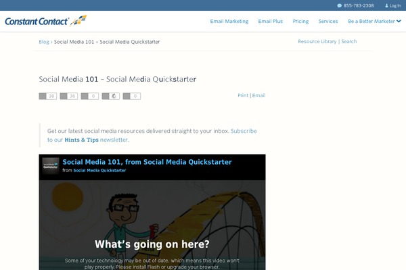Click the 'from Social Media Quickstarter' author link

pos(99,170)
